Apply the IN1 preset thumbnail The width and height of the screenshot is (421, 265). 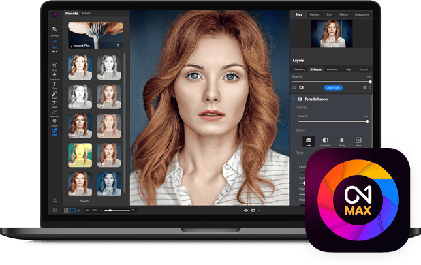point(80,67)
